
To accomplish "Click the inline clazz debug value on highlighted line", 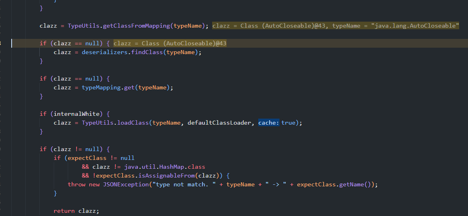I will pyautogui.click(x=170, y=43).
